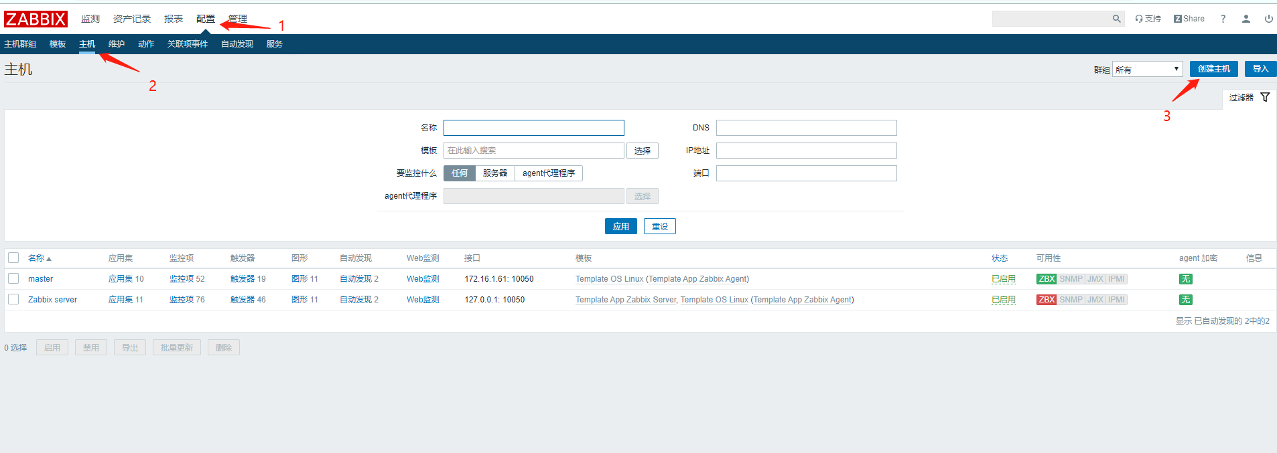Sort hosts by the 状态 column
The height and width of the screenshot is (453, 1277).
(1000, 258)
